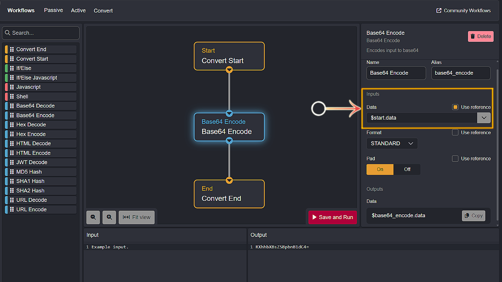The width and height of the screenshot is (502, 282).
Task: Switch to the Active workflows tab
Action: [x=78, y=10]
